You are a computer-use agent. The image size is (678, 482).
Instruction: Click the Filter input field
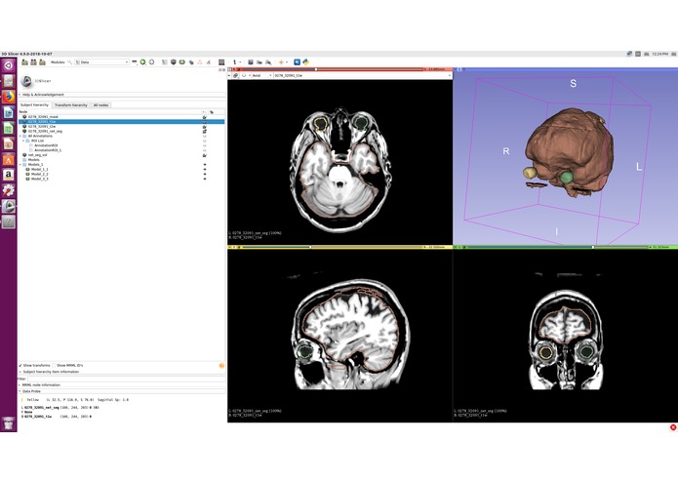pyautogui.click(x=127, y=379)
